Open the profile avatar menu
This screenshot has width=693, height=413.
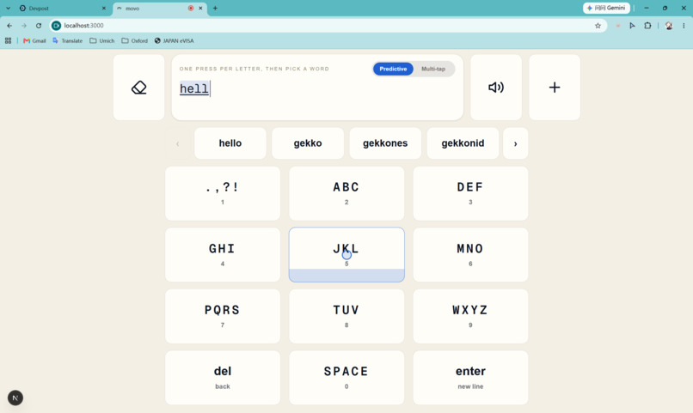click(x=669, y=26)
